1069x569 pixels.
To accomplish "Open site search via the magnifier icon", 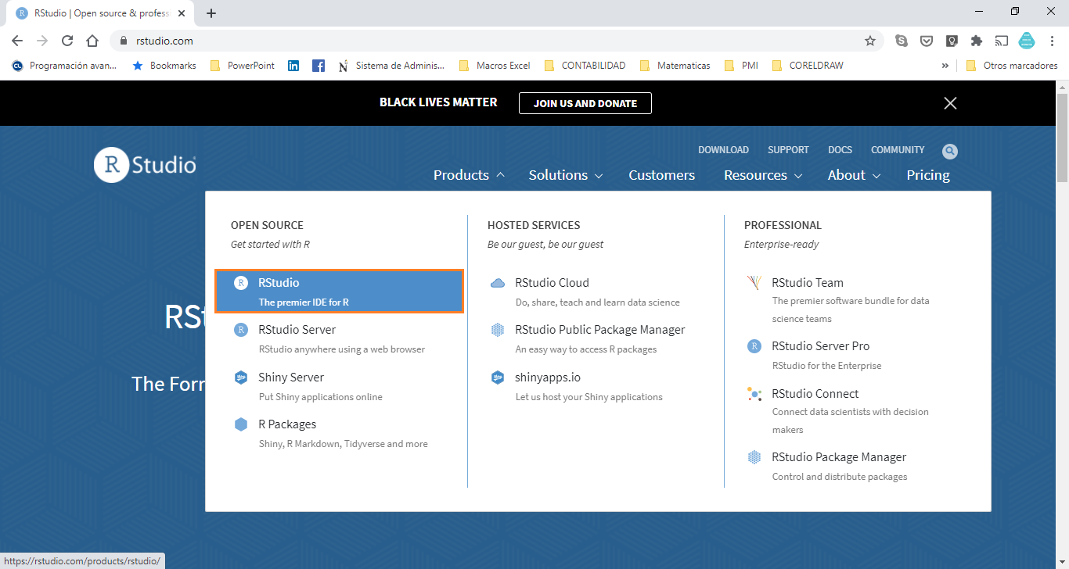I will 950,151.
